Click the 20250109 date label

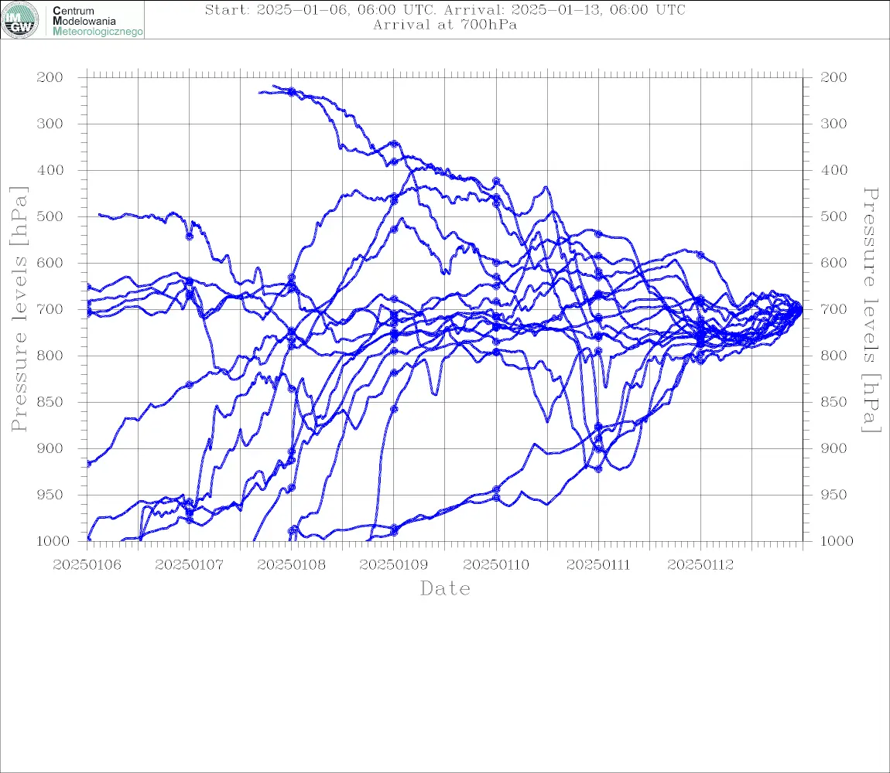coord(393,565)
